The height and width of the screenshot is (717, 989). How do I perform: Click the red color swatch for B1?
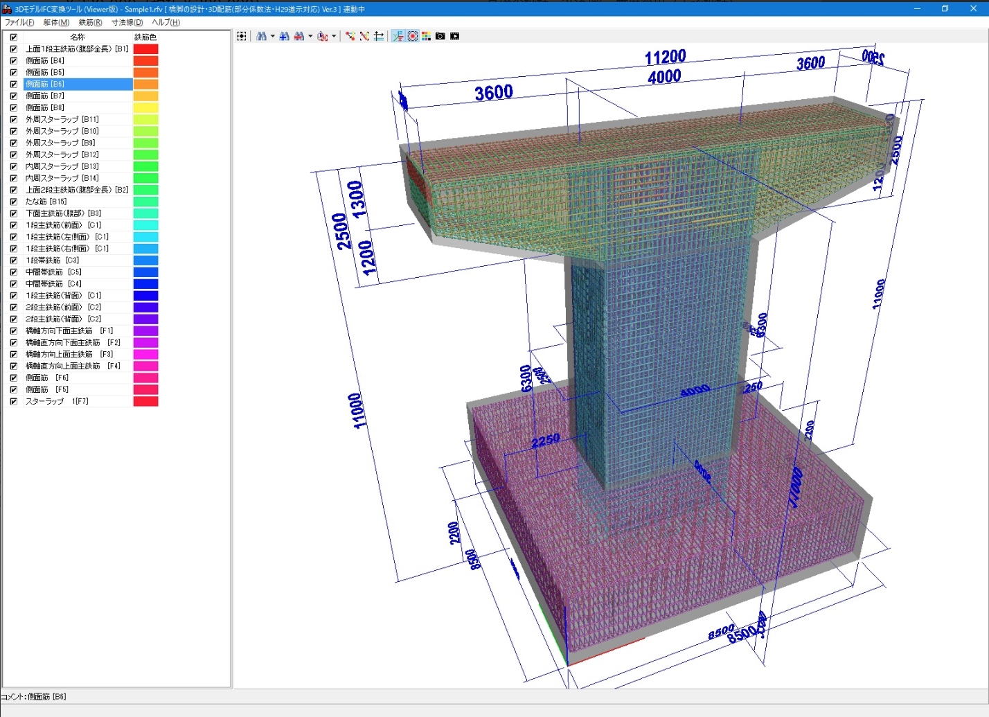pos(145,49)
